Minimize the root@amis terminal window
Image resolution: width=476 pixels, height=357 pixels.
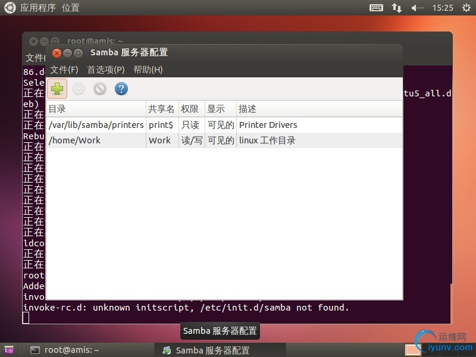(44, 41)
